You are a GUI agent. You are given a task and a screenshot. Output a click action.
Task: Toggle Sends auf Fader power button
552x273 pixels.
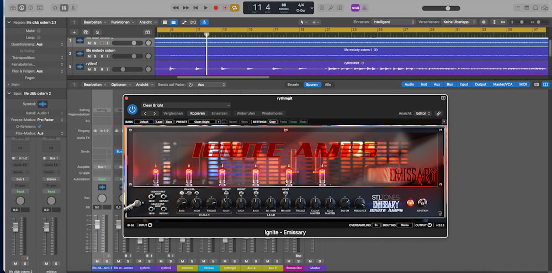(190, 85)
